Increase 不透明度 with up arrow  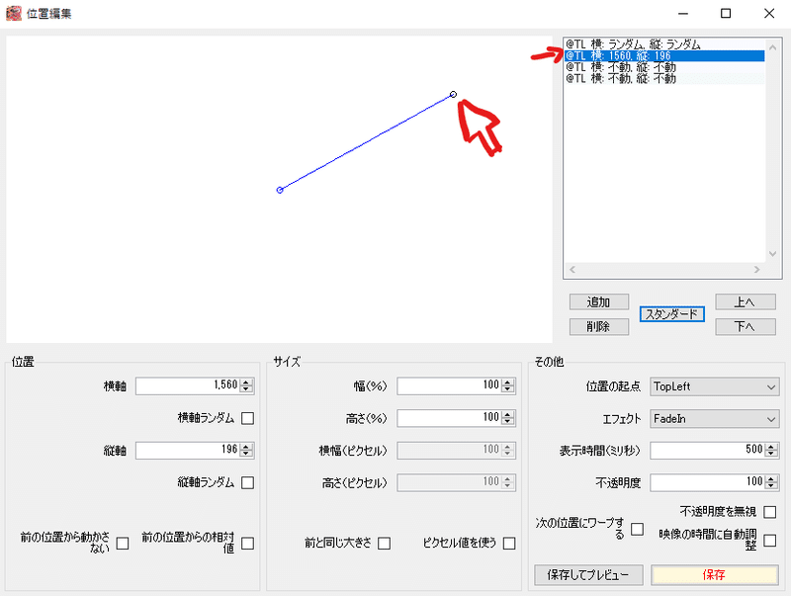click(x=771, y=479)
